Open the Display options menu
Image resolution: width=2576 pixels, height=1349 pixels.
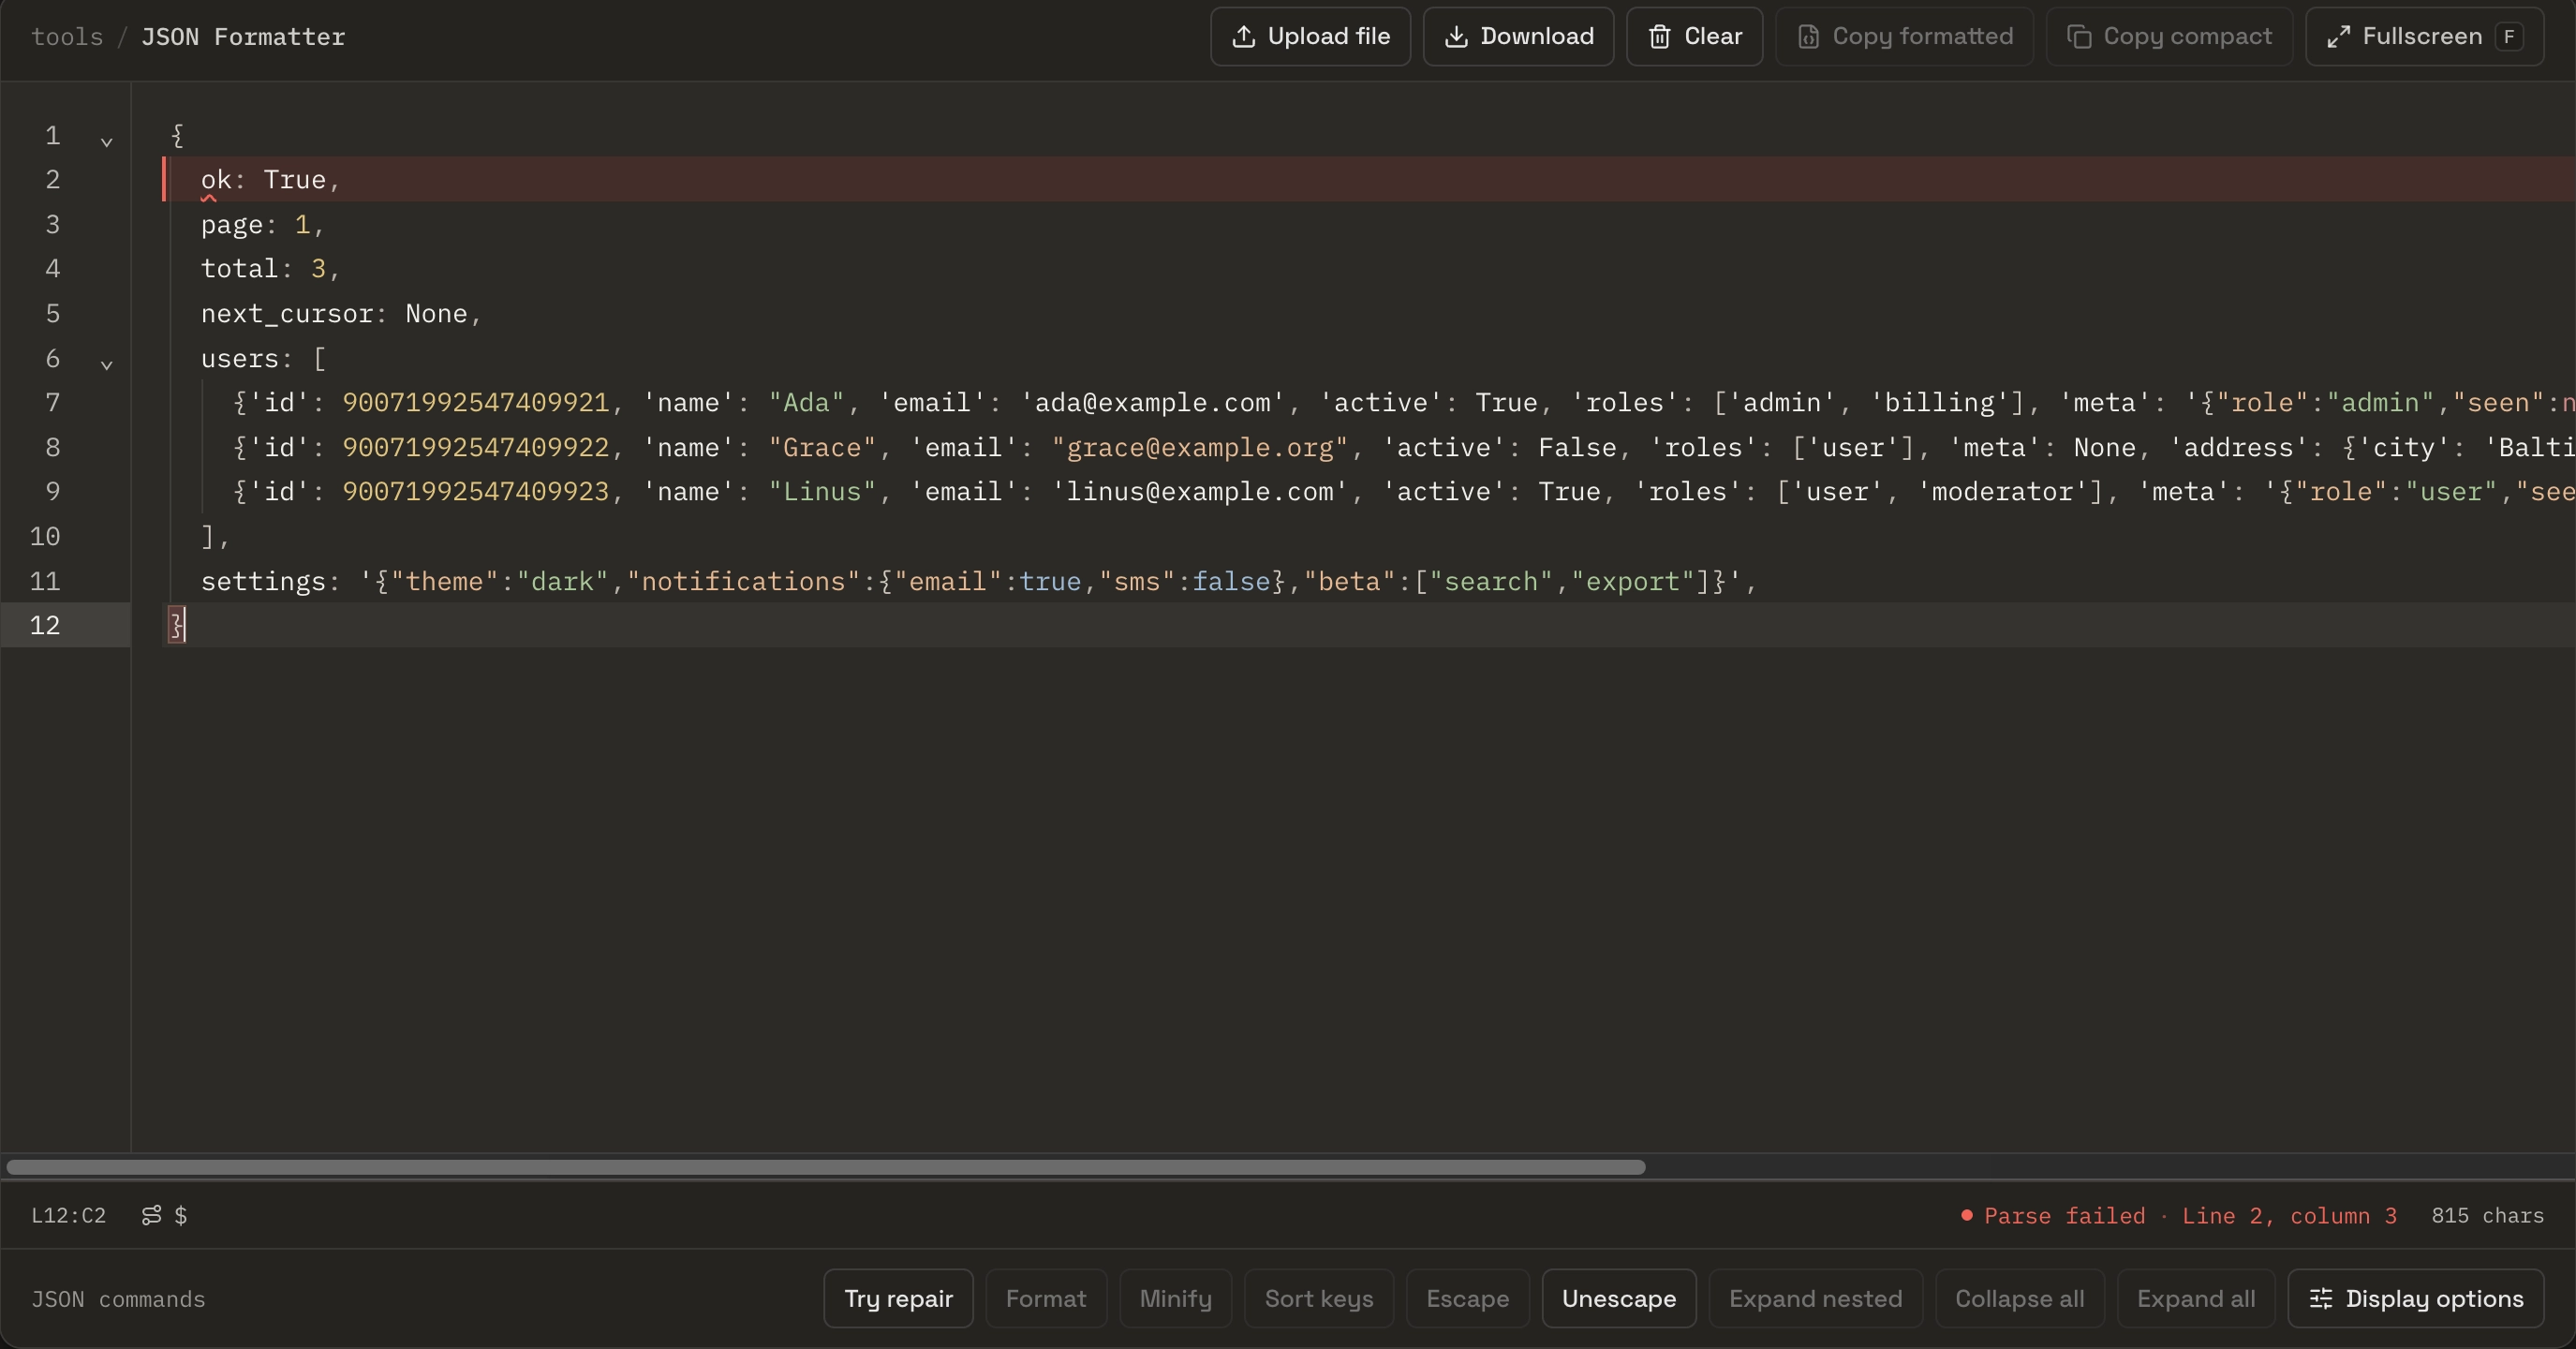tap(2415, 1298)
